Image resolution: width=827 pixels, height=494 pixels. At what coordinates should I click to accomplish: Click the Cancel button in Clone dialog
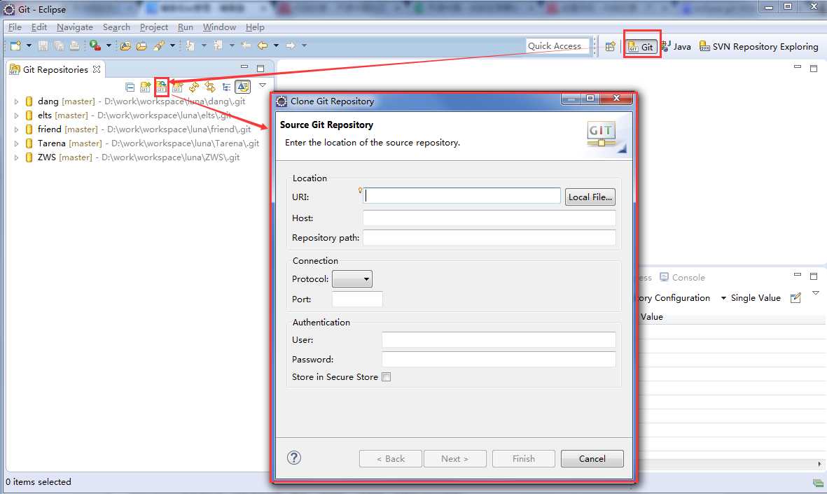point(592,459)
